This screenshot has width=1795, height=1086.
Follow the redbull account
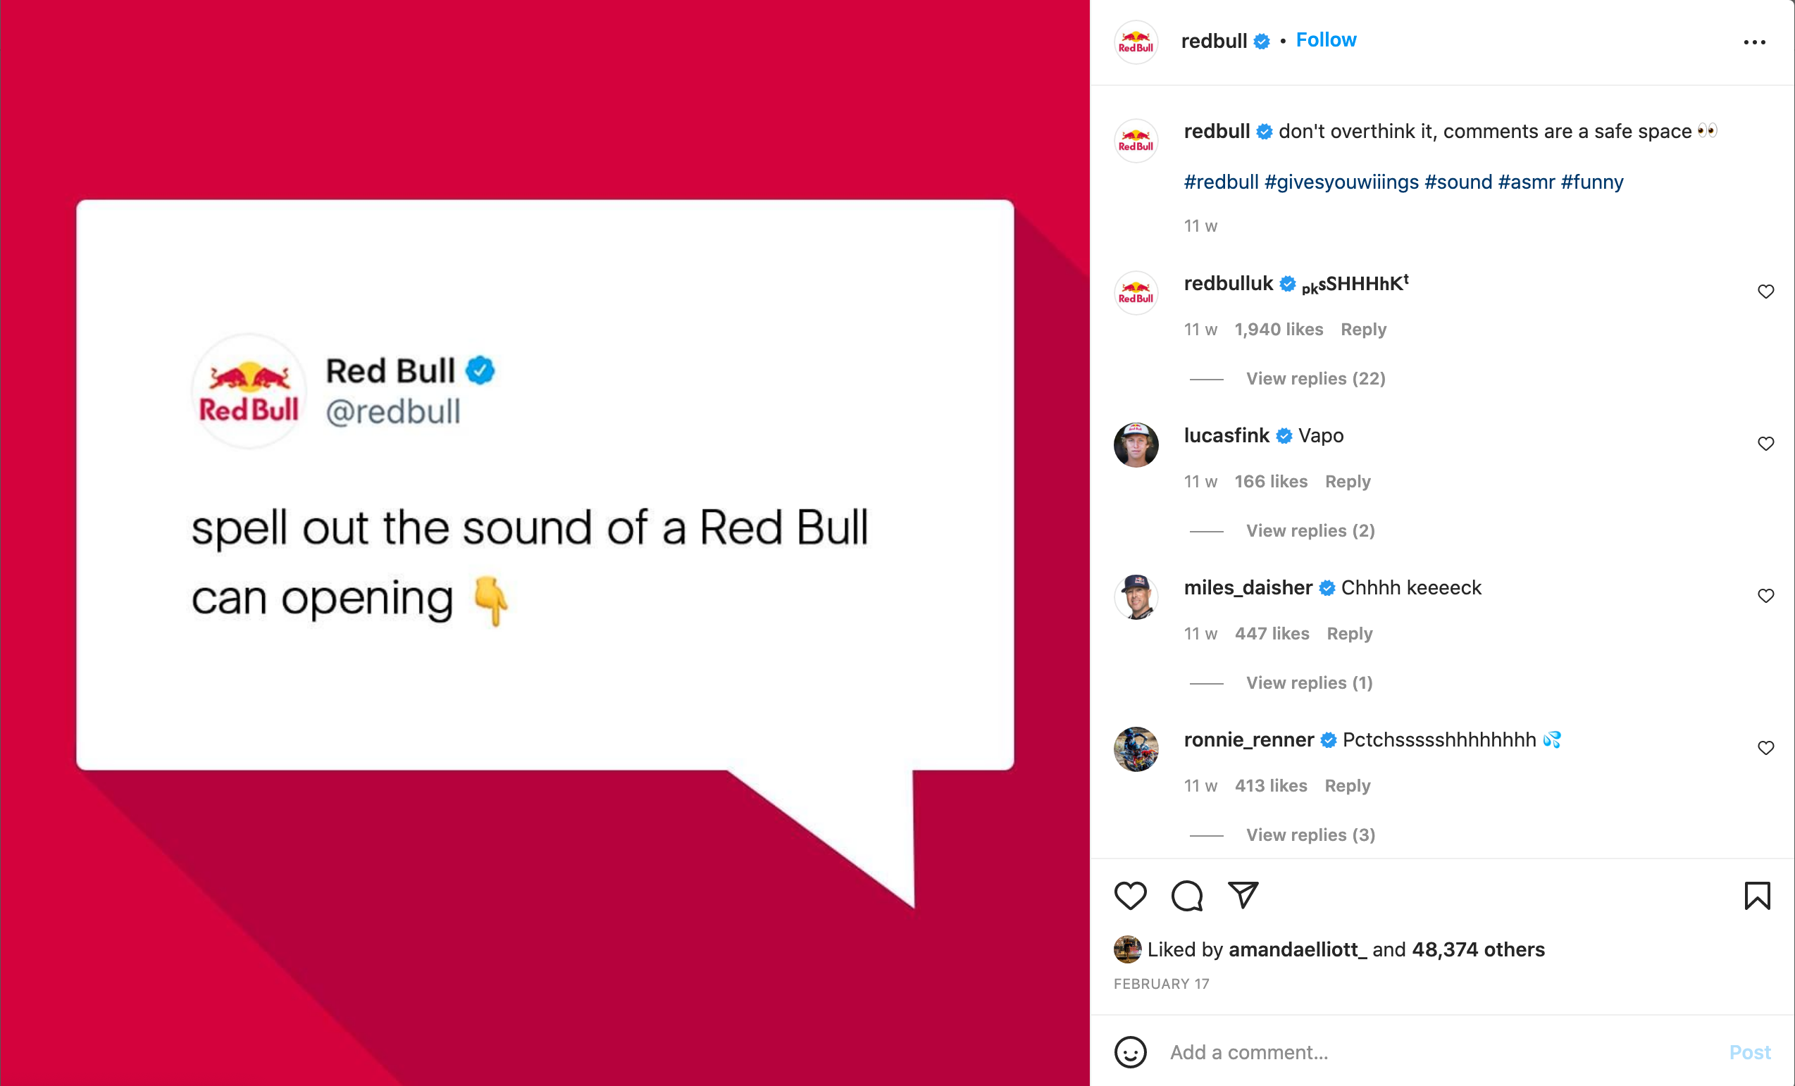tap(1326, 40)
